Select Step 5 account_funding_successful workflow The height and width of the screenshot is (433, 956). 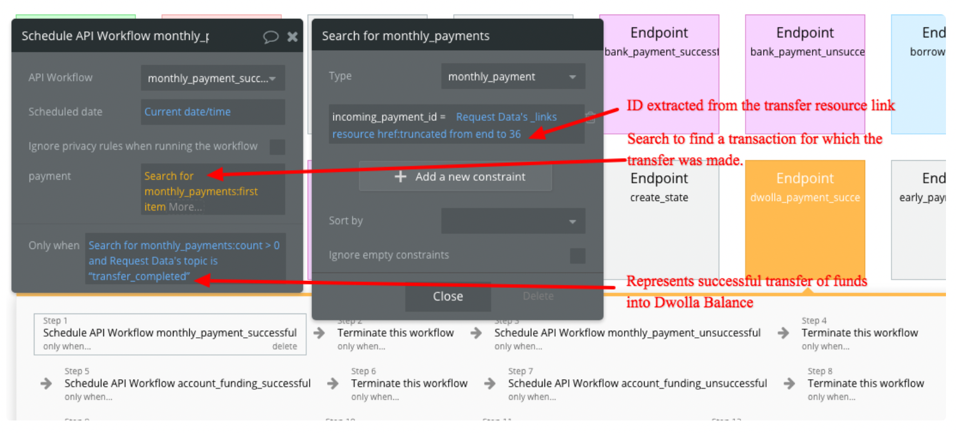pyautogui.click(x=187, y=384)
